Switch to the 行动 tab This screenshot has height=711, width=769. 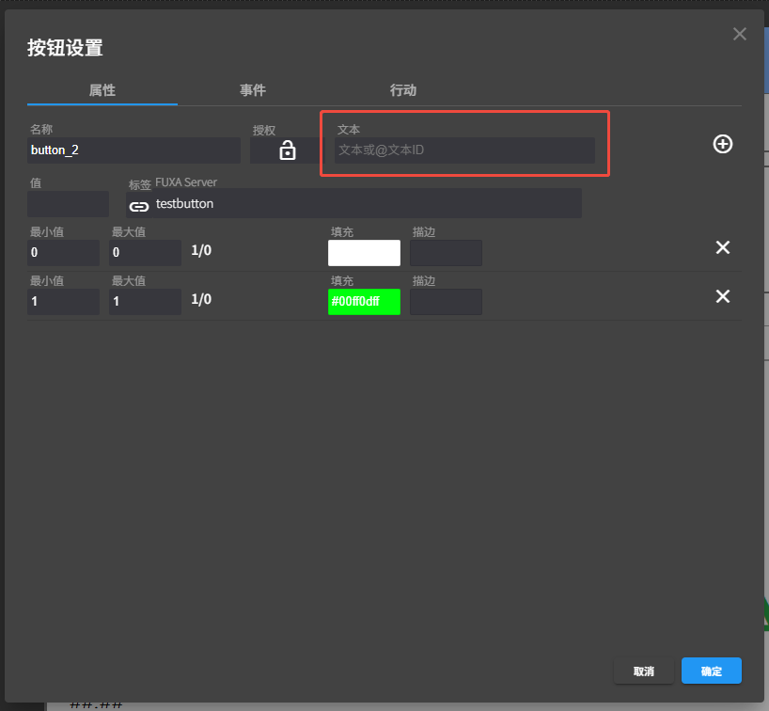point(402,90)
